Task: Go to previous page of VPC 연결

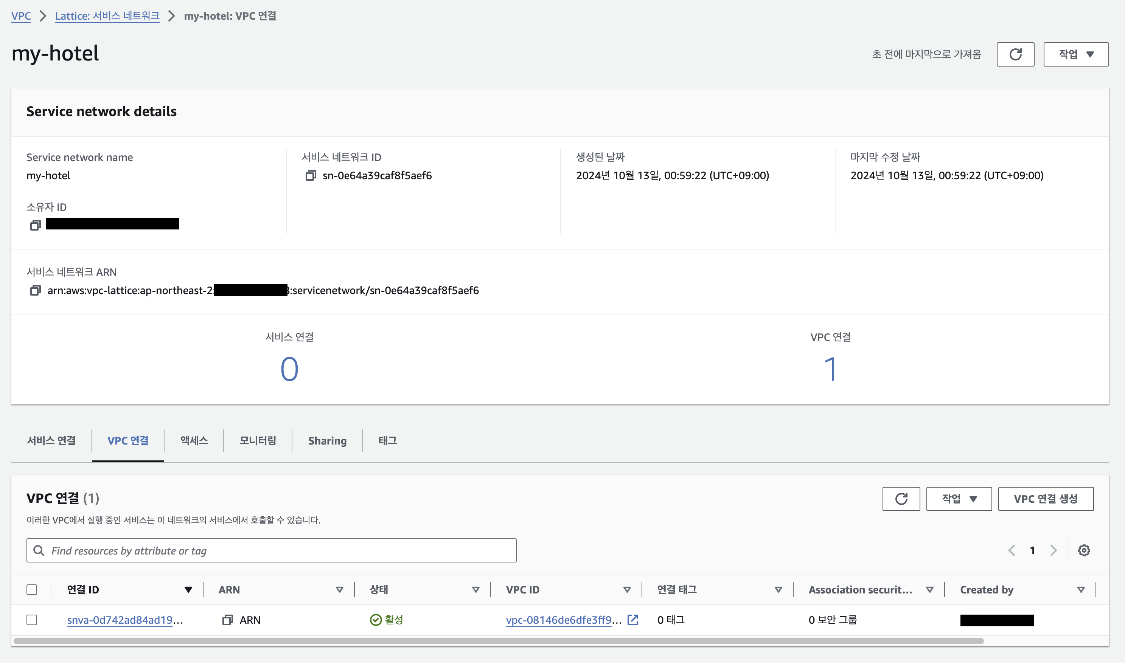Action: [x=1012, y=550]
